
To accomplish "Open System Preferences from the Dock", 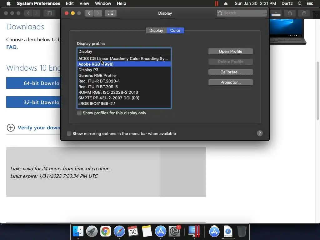I will click(x=174, y=232).
